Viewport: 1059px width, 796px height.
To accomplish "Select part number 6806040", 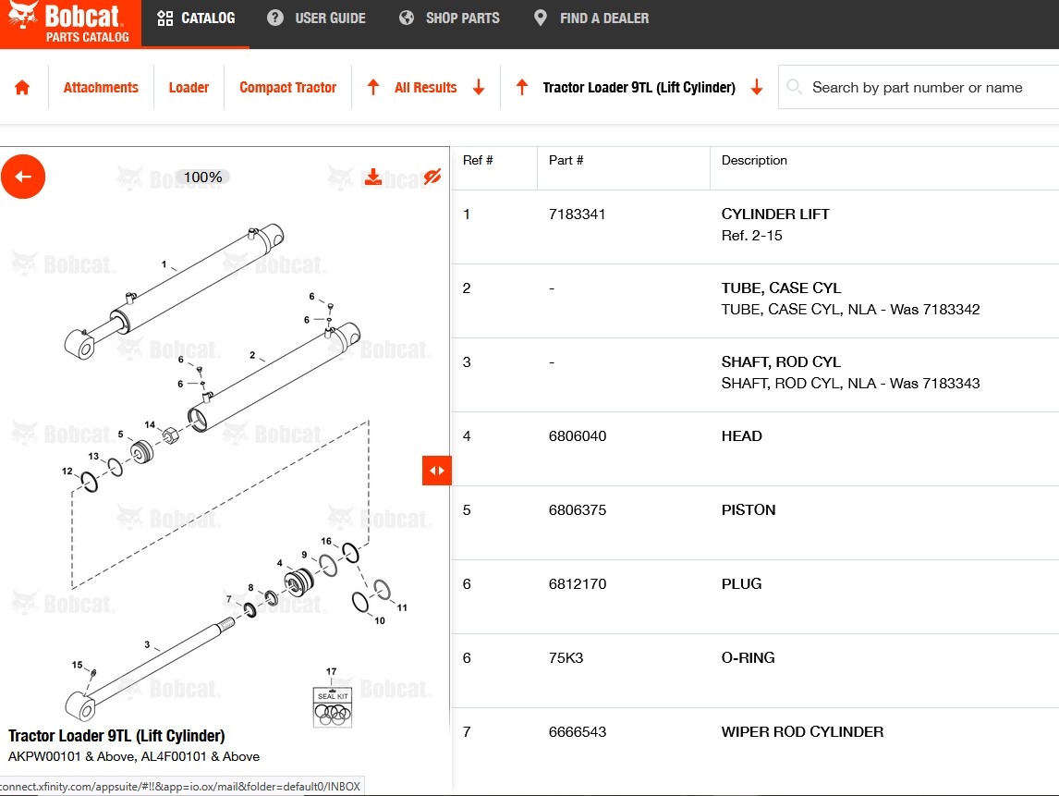I will tap(578, 435).
